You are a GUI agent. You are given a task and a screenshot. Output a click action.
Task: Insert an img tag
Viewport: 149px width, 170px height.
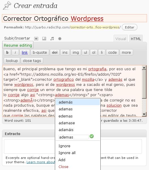tap(75, 53)
